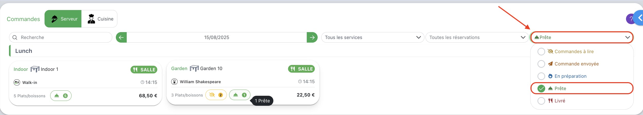643x115 pixels.
Task: Switch to the Cuisine tab
Action: point(99,19)
